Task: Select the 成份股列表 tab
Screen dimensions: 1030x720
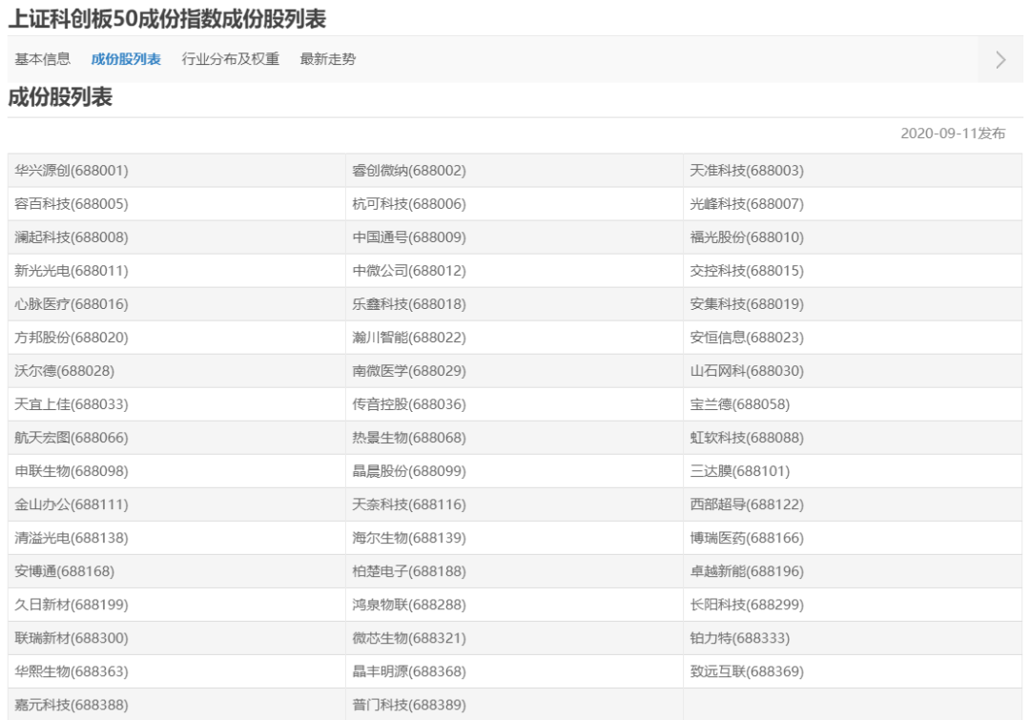Action: (126, 59)
